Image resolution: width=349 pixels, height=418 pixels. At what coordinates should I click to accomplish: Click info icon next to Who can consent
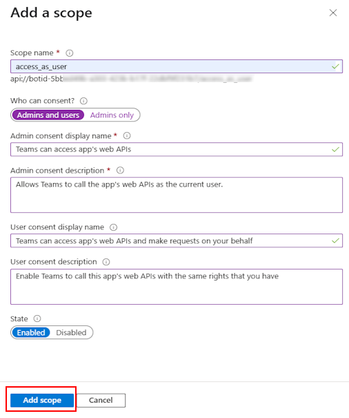tap(83, 101)
